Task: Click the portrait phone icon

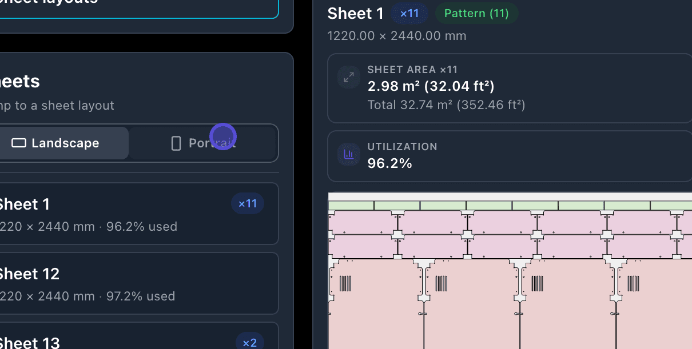Action: [x=176, y=143]
